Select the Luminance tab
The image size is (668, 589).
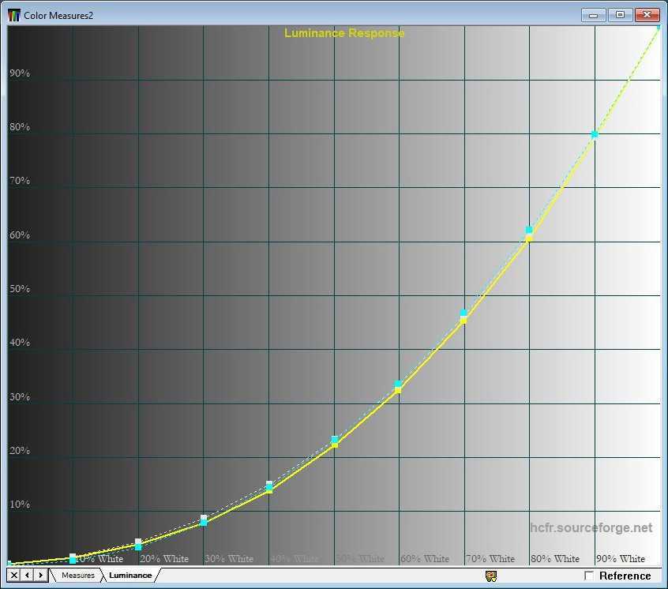pos(129,576)
